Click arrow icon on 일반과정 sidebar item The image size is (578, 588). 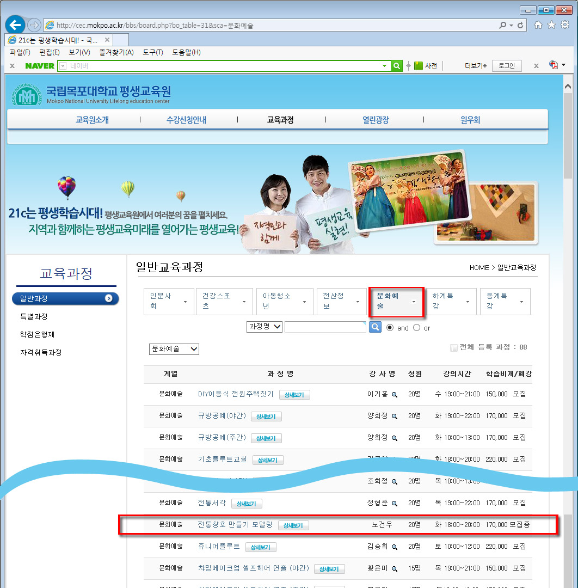[109, 298]
